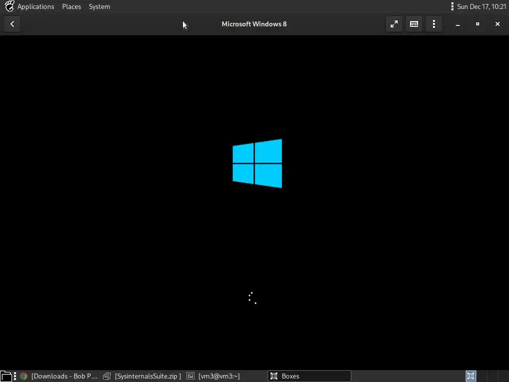Select the Boxes taskbar entry
The width and height of the screenshot is (509, 382).
(x=309, y=376)
